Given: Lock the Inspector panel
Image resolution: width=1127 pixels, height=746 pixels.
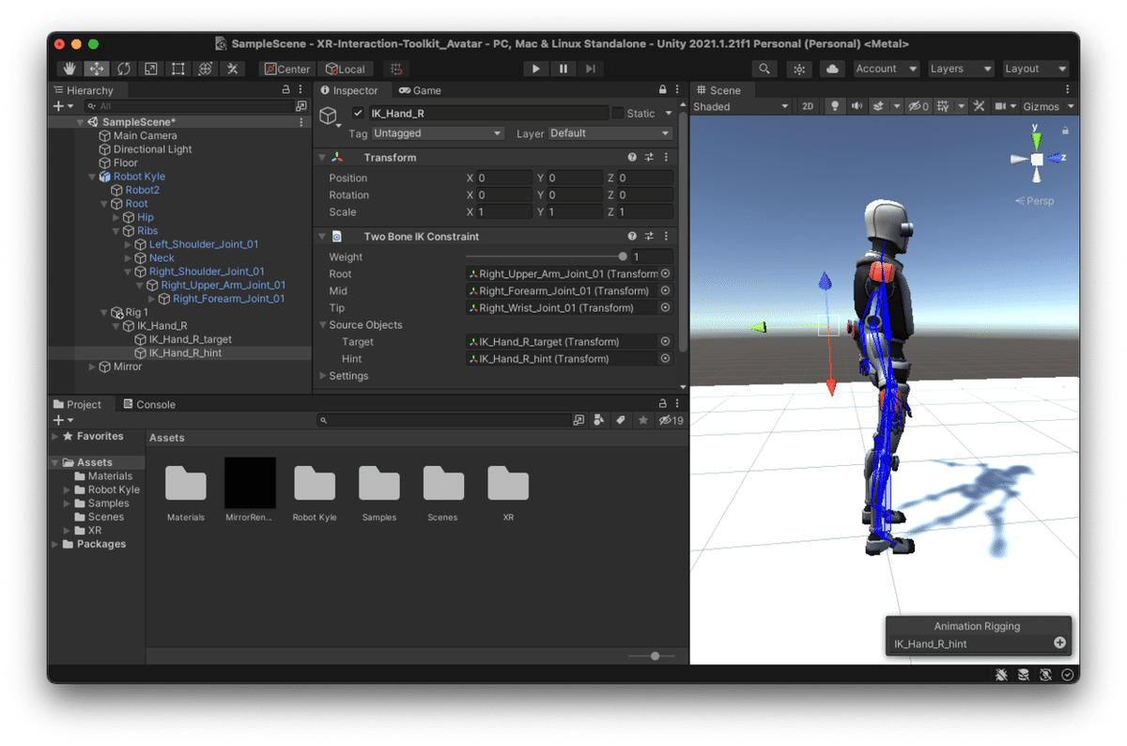Looking at the screenshot, I should pyautogui.click(x=662, y=90).
